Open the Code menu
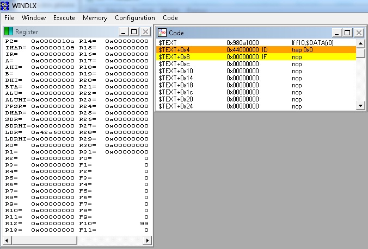The width and height of the screenshot is (368, 249). tap(170, 18)
